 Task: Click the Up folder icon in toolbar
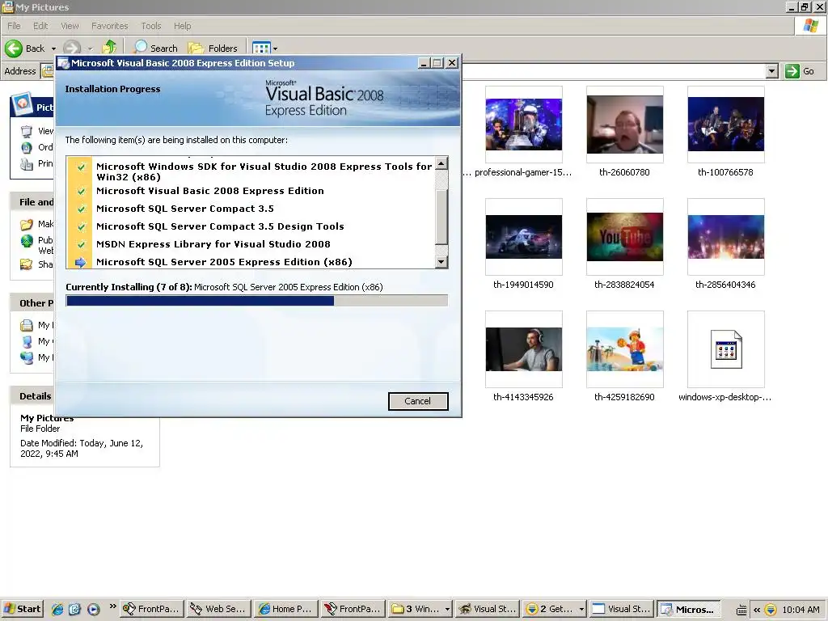click(x=109, y=48)
